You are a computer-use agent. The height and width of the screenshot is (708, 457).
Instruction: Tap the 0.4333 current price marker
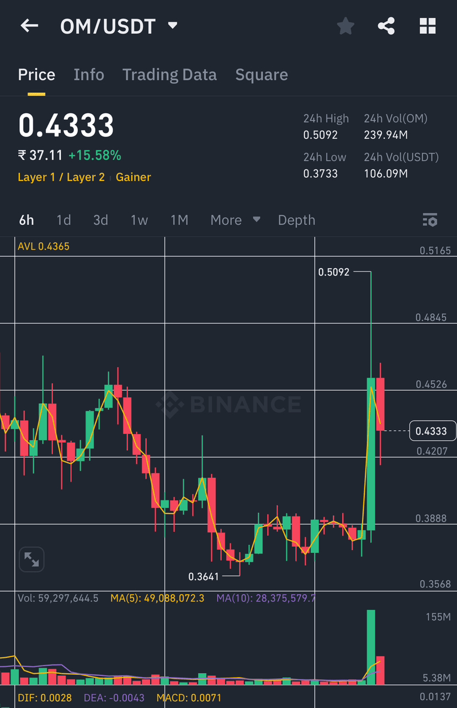(432, 431)
